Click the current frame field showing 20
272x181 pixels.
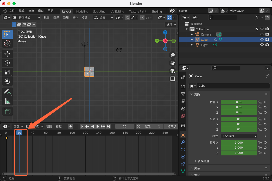(x=125, y=126)
